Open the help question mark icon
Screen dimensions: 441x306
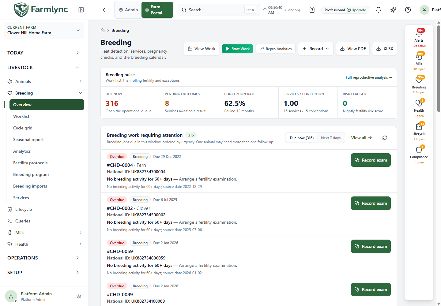click(408, 10)
